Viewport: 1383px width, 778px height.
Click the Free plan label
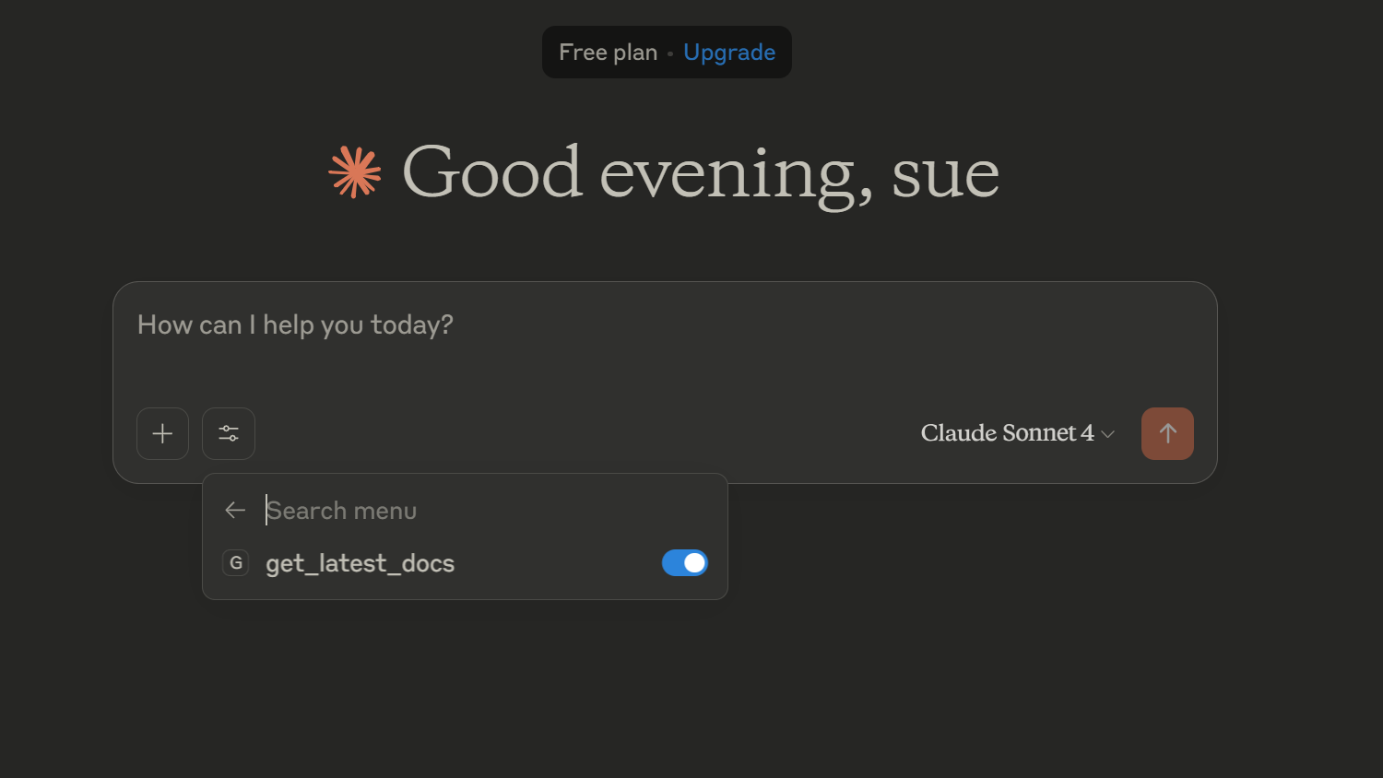pos(608,52)
